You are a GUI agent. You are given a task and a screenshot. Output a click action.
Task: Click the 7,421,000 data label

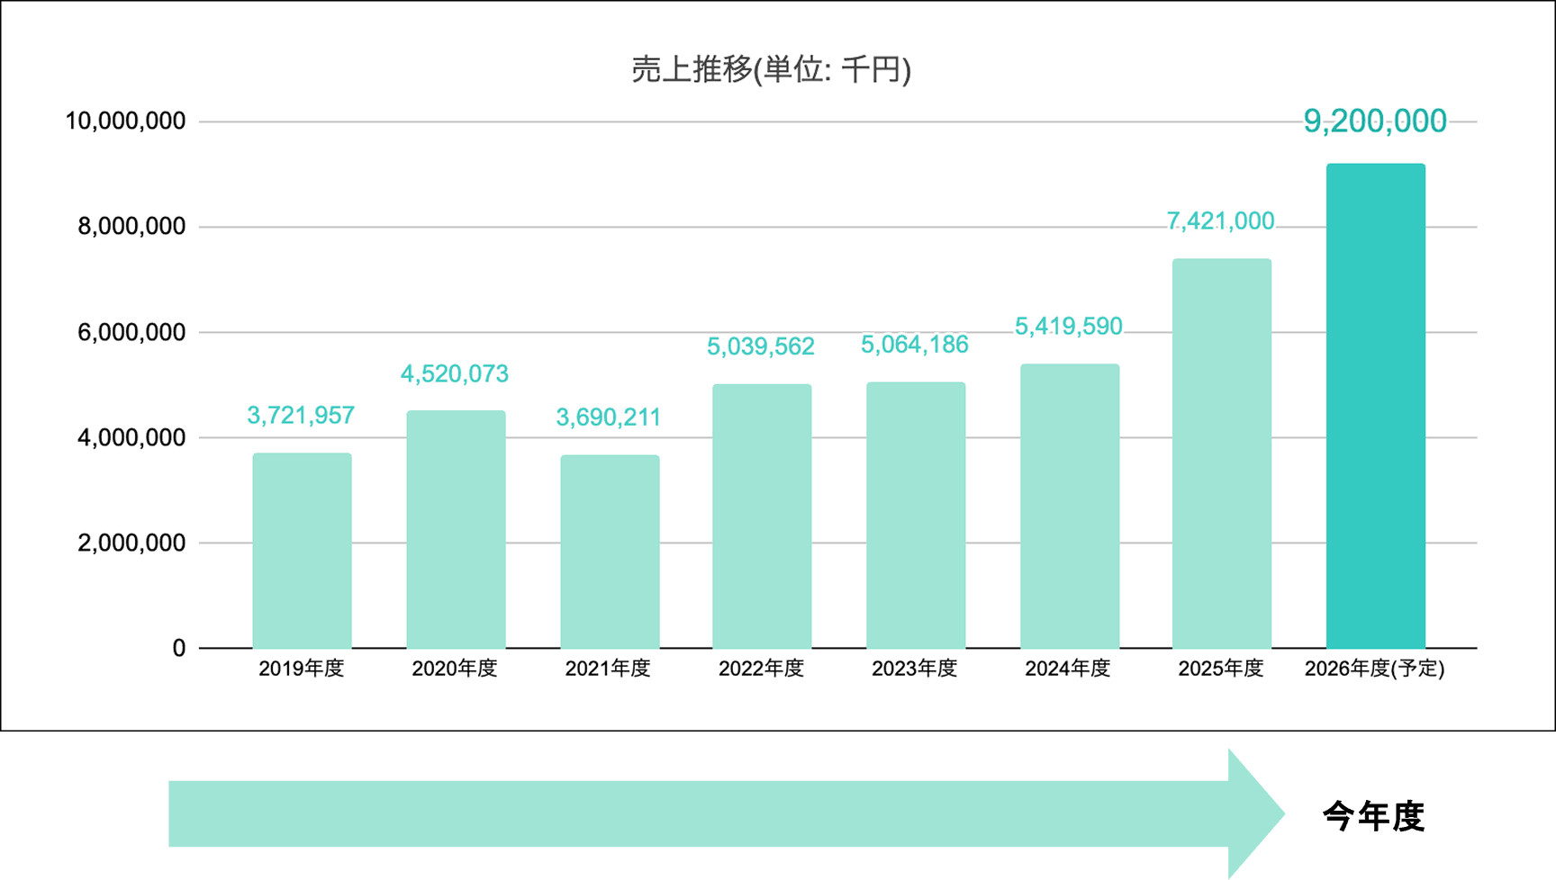click(x=1220, y=221)
